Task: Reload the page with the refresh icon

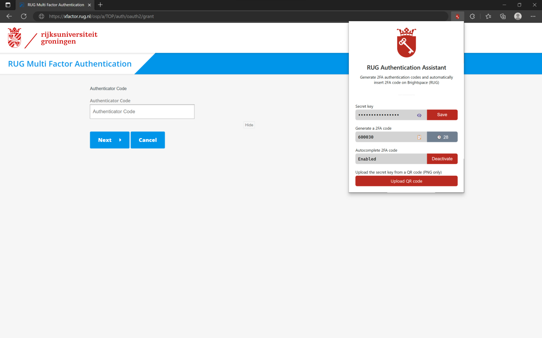Action: pos(24,16)
